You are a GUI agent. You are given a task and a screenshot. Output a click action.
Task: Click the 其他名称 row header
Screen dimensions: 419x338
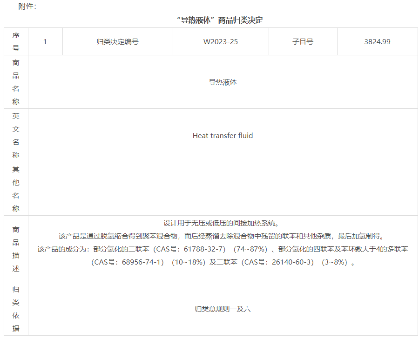coord(16,189)
